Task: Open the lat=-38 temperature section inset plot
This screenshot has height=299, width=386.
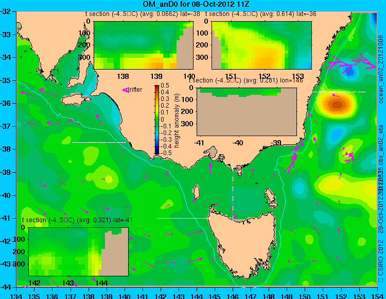Action: tap(144, 45)
